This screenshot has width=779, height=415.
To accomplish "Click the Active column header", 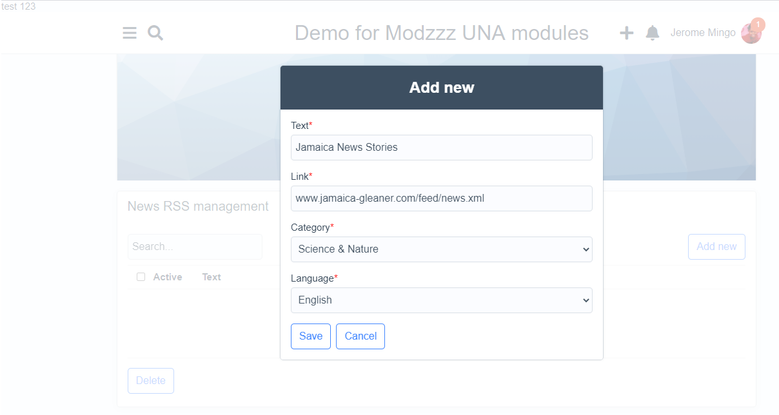I will (168, 277).
